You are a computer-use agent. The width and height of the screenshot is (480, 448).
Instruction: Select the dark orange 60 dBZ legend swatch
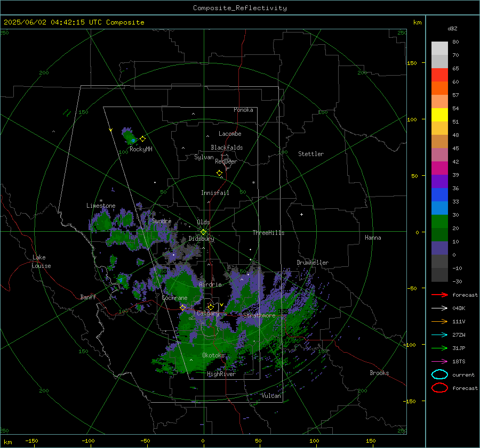(439, 88)
